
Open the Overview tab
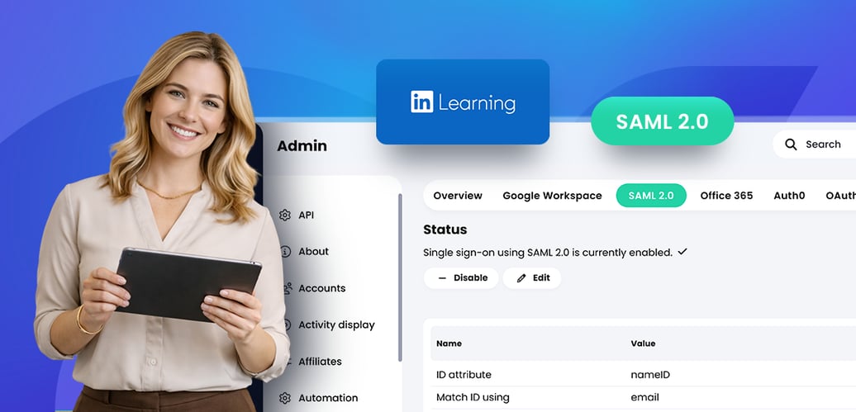pyautogui.click(x=458, y=196)
